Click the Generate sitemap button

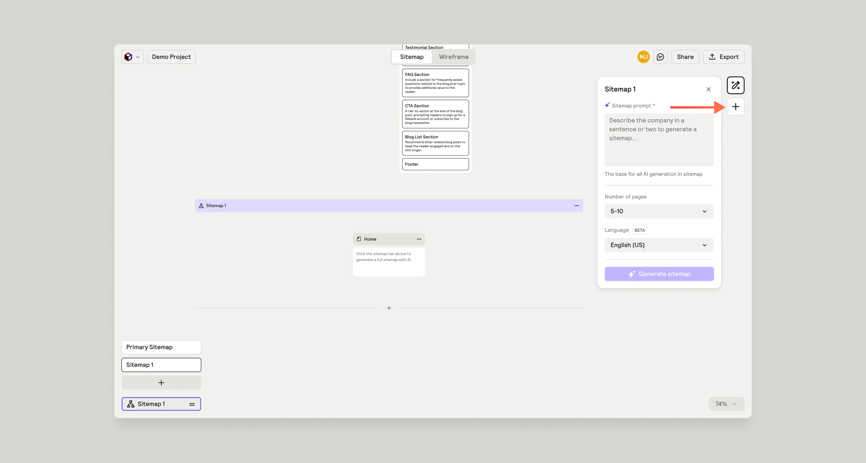click(659, 274)
